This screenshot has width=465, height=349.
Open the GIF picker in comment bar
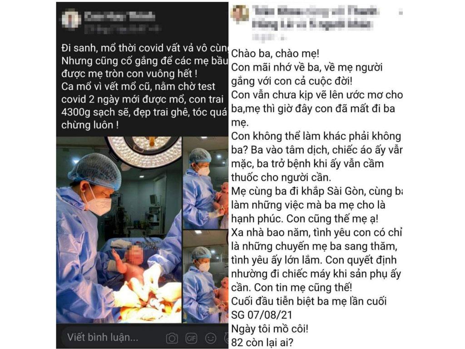pos(191,338)
